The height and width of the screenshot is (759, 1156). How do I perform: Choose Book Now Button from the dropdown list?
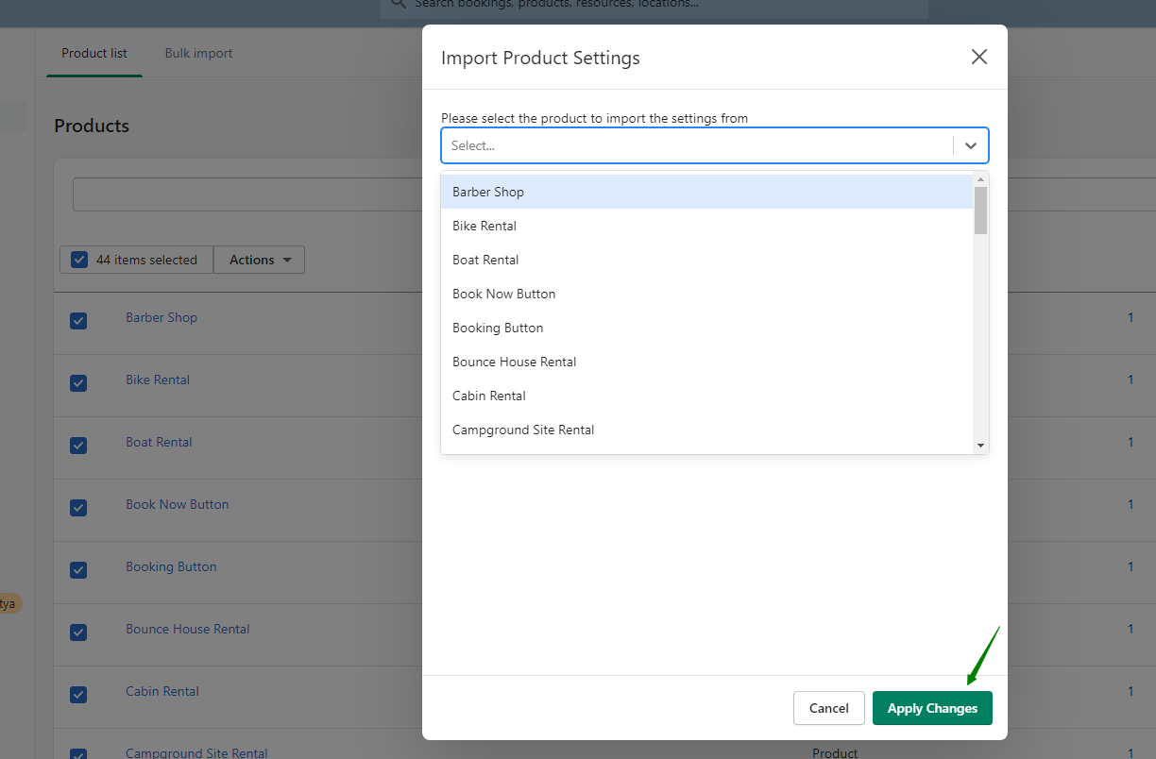tap(707, 294)
